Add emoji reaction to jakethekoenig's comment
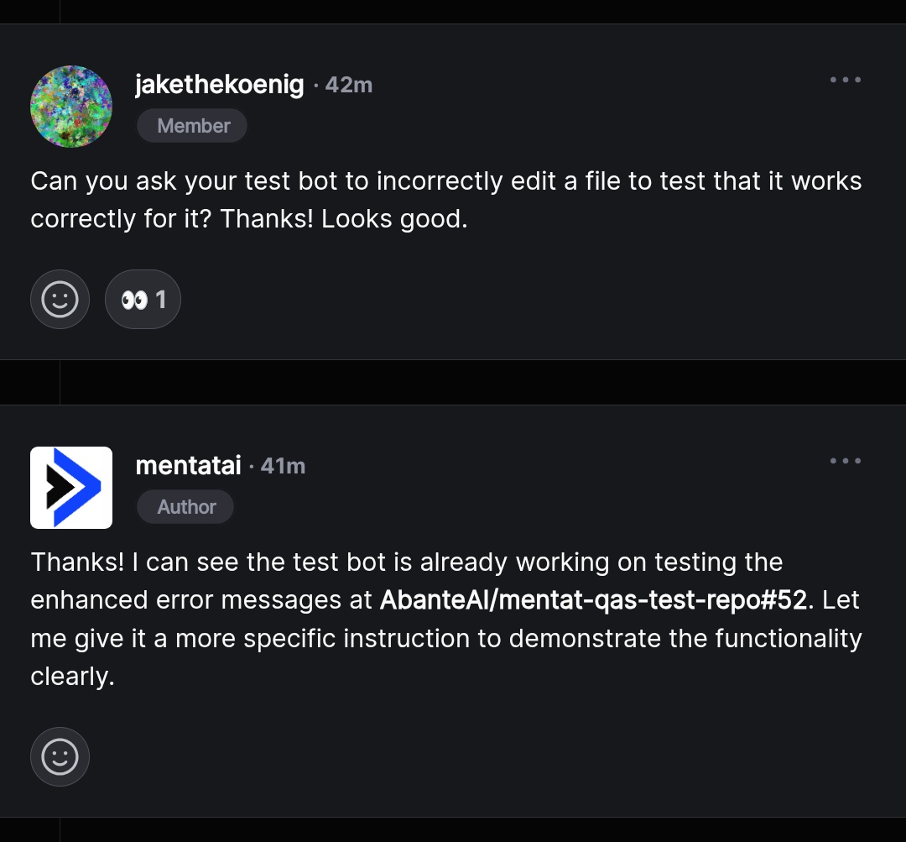Image resolution: width=906 pixels, height=842 pixels. click(x=60, y=300)
